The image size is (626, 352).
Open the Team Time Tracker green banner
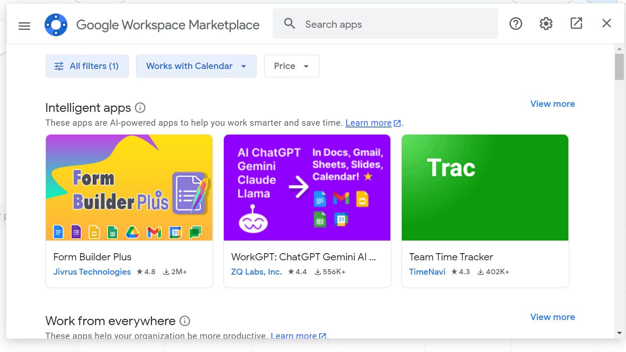(485, 188)
